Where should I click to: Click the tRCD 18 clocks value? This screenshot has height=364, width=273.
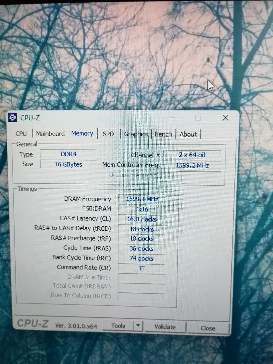[142, 229]
